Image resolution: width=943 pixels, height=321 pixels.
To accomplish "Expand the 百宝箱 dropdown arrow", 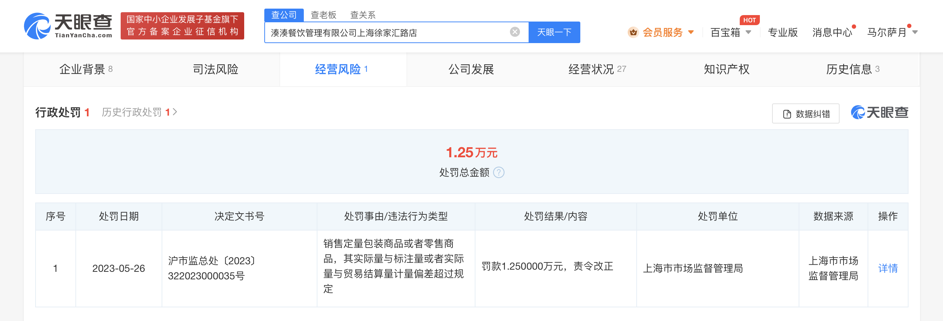I will click(748, 32).
